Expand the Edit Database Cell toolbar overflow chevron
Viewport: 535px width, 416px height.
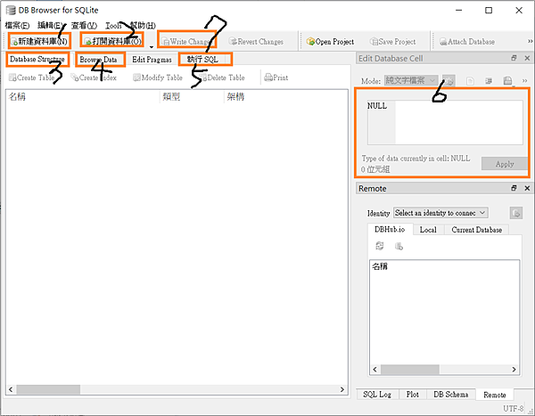(x=525, y=81)
